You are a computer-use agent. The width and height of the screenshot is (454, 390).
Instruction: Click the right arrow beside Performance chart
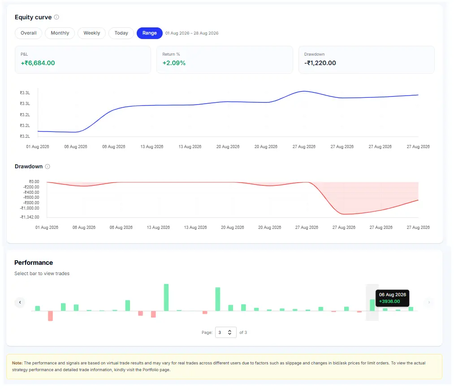click(429, 302)
